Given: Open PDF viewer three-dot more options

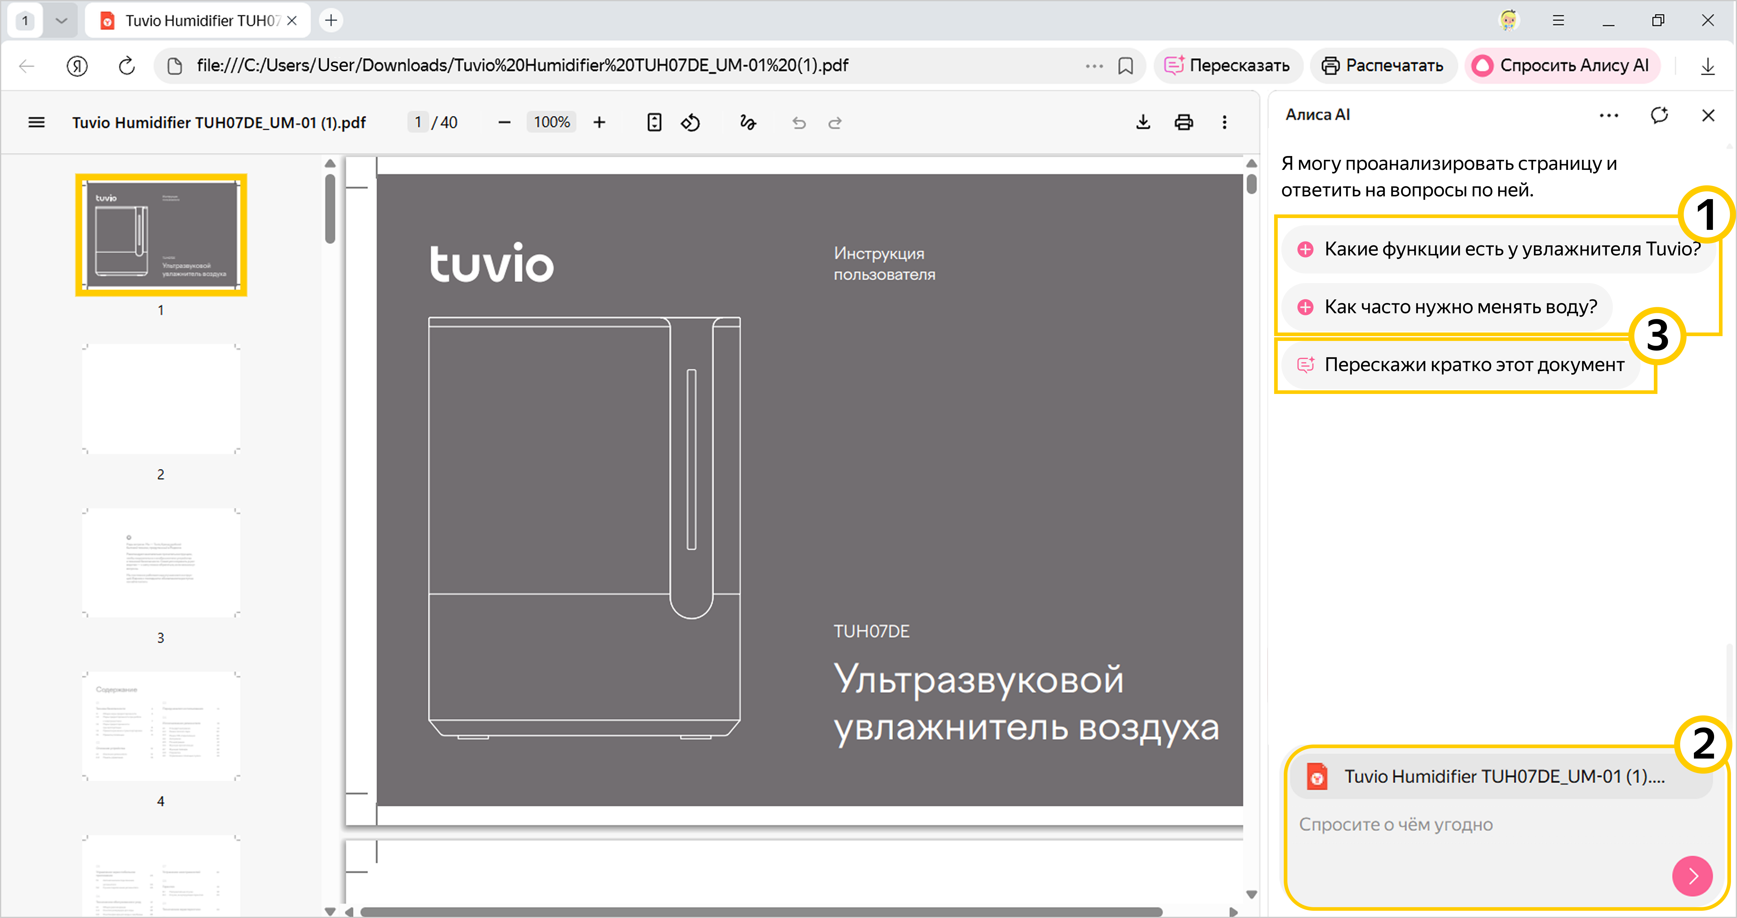Looking at the screenshot, I should pyautogui.click(x=1224, y=122).
